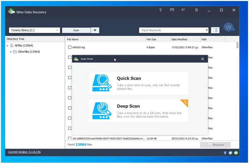
Task: Select Otherfiles (13964) in directory tree
Action: tap(29, 52)
